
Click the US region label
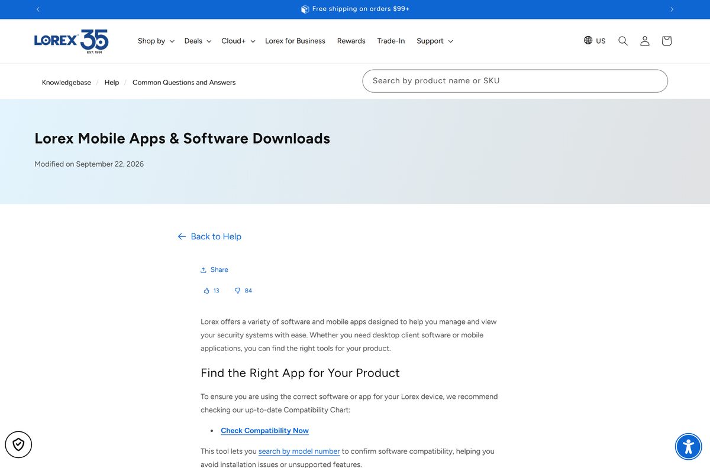(x=601, y=41)
